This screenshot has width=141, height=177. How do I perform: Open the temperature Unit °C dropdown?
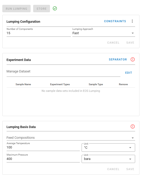(x=108, y=147)
